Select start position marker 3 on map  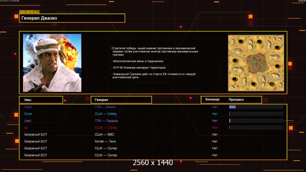[x=272, y=84]
